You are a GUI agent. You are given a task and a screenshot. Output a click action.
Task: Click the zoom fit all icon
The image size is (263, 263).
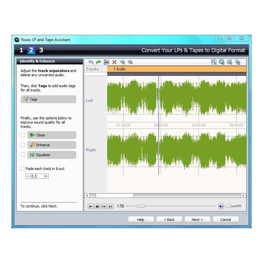point(237,62)
